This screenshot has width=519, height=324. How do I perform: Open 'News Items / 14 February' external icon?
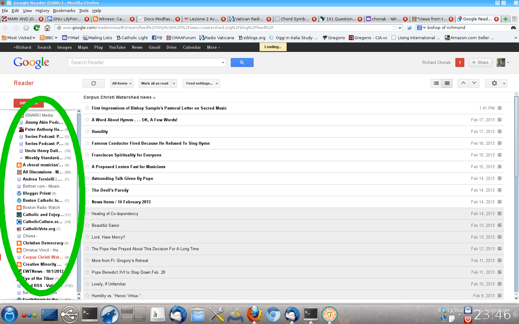pyautogui.click(x=500, y=202)
